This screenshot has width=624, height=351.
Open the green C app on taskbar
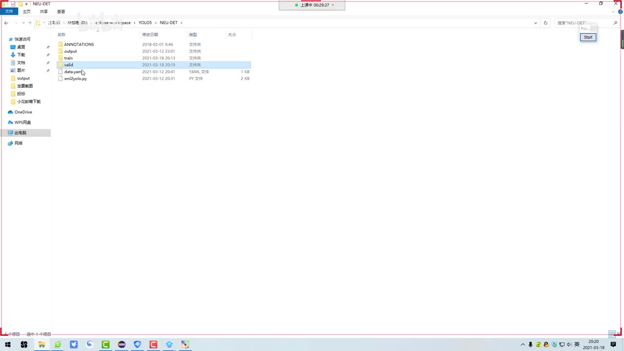click(x=105, y=345)
